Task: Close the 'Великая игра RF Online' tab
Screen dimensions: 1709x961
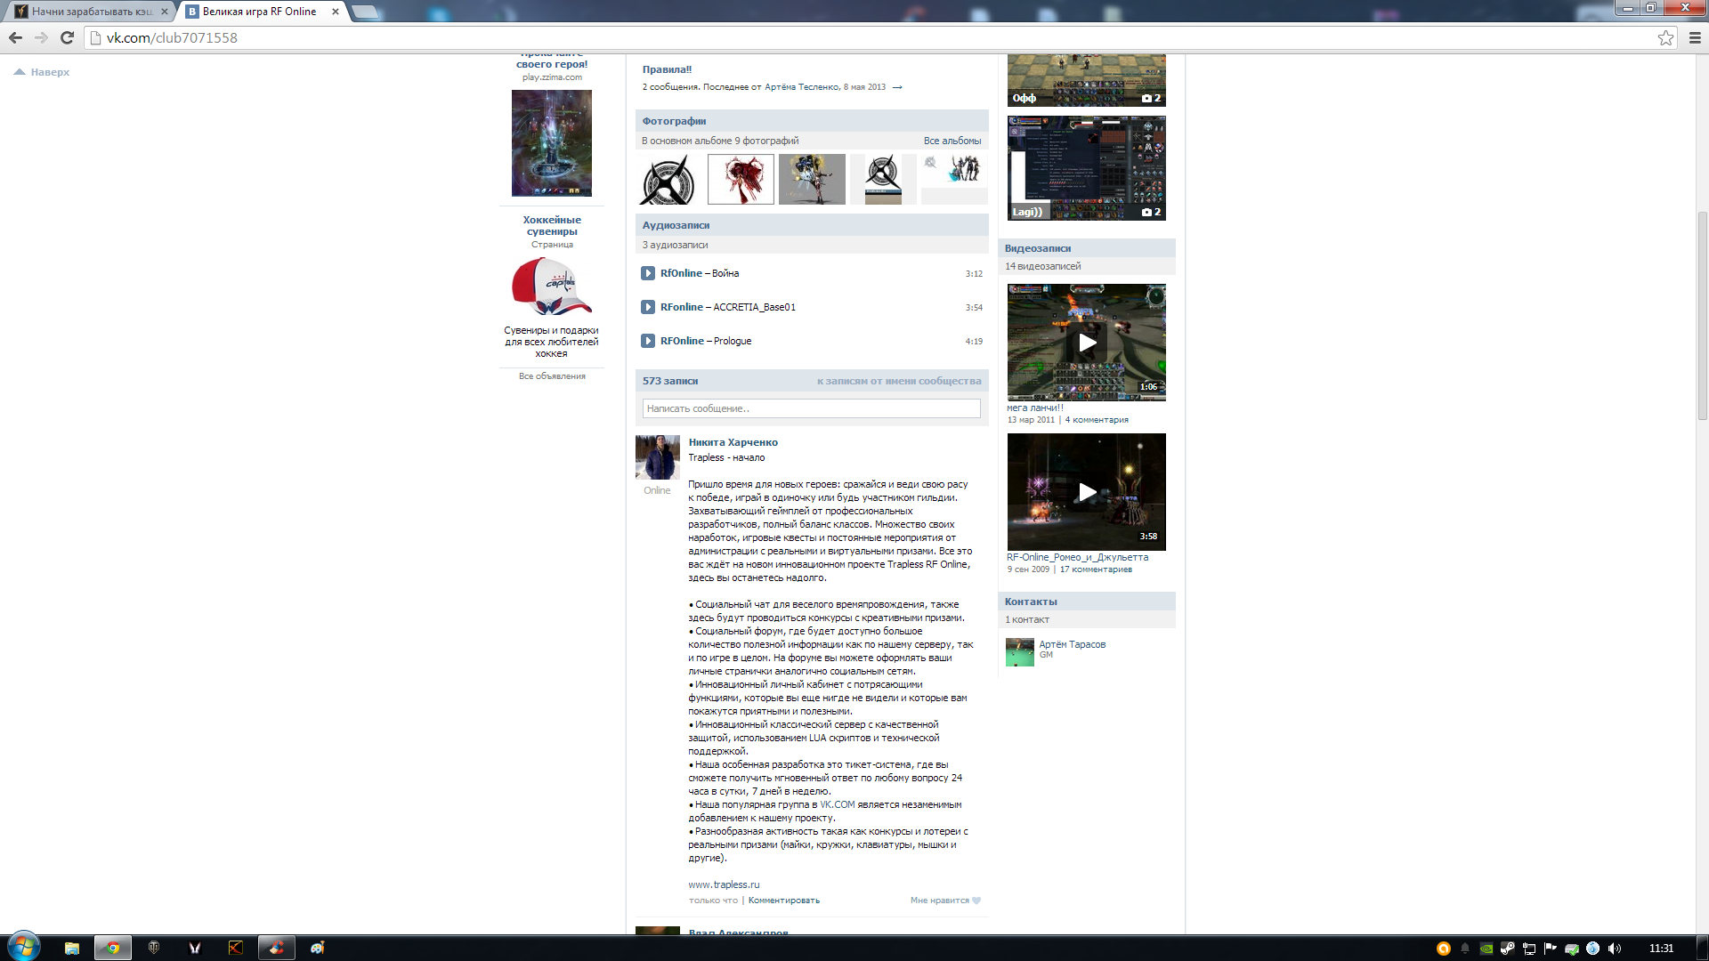Action: [336, 12]
